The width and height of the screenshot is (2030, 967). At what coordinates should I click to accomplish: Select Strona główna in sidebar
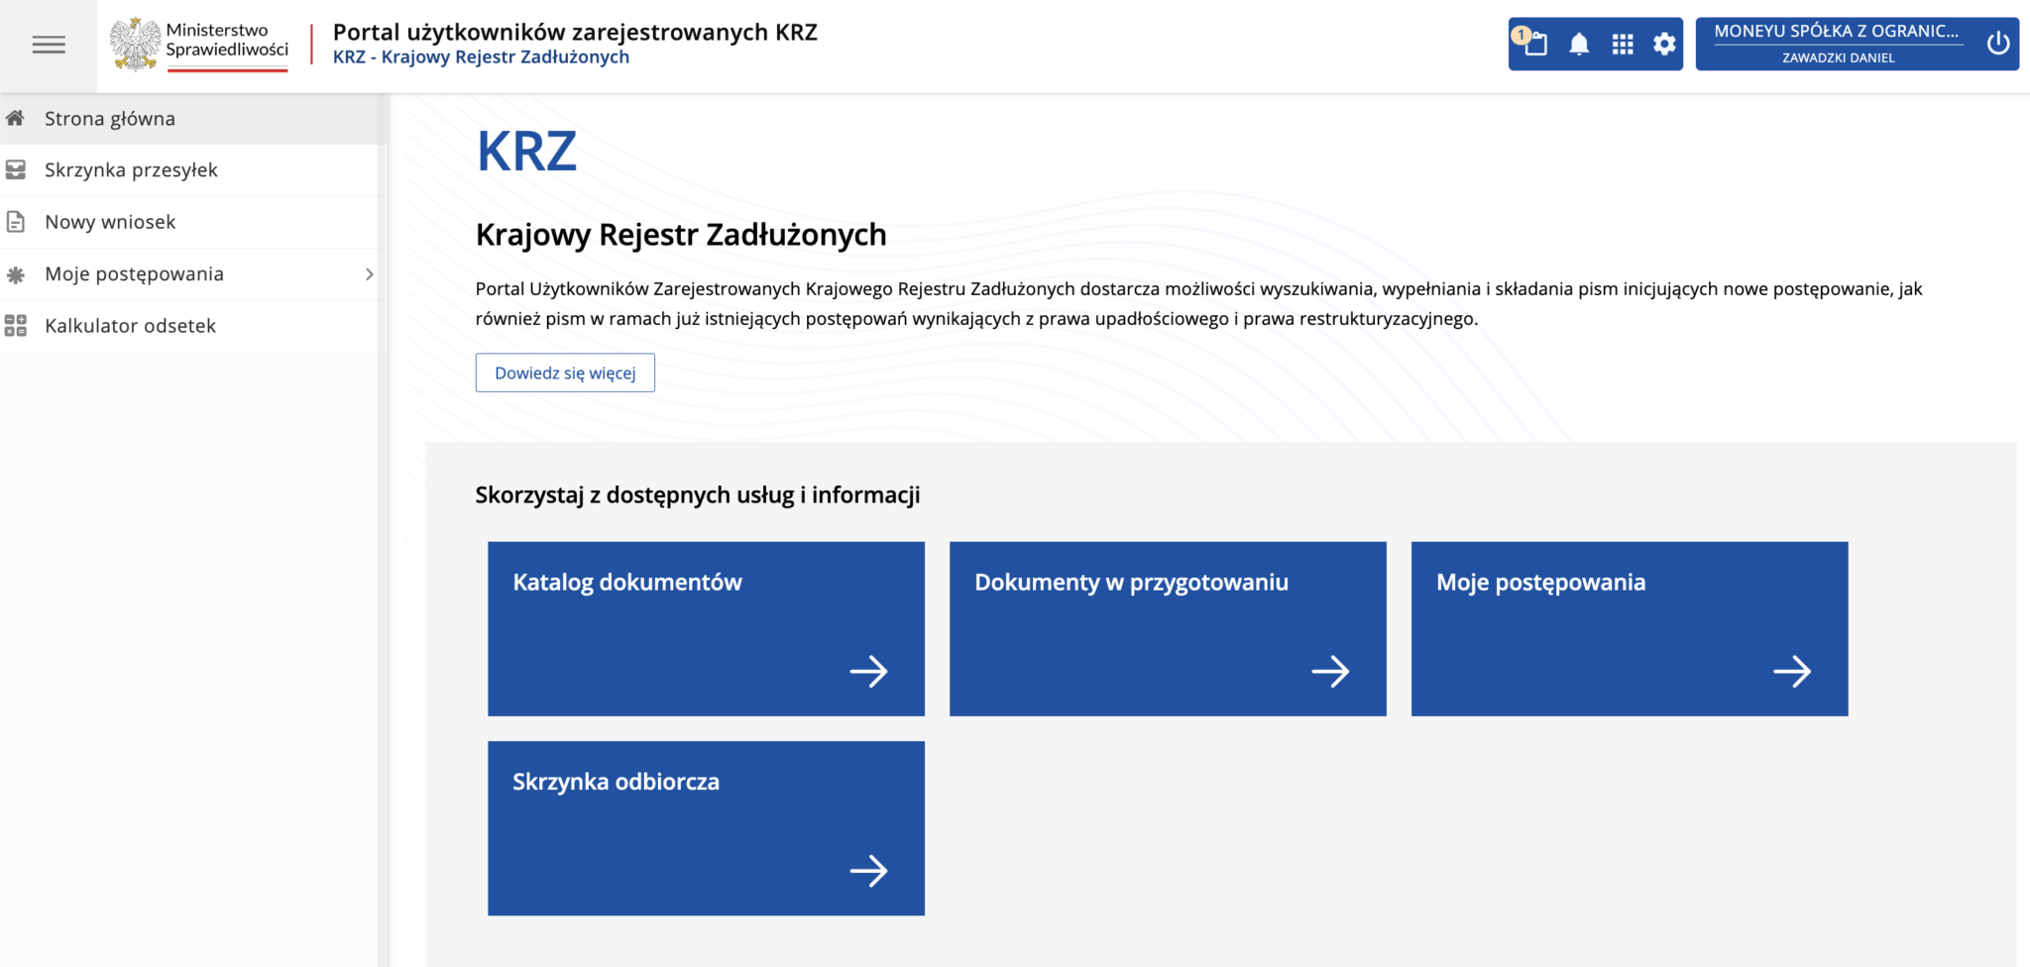click(188, 119)
